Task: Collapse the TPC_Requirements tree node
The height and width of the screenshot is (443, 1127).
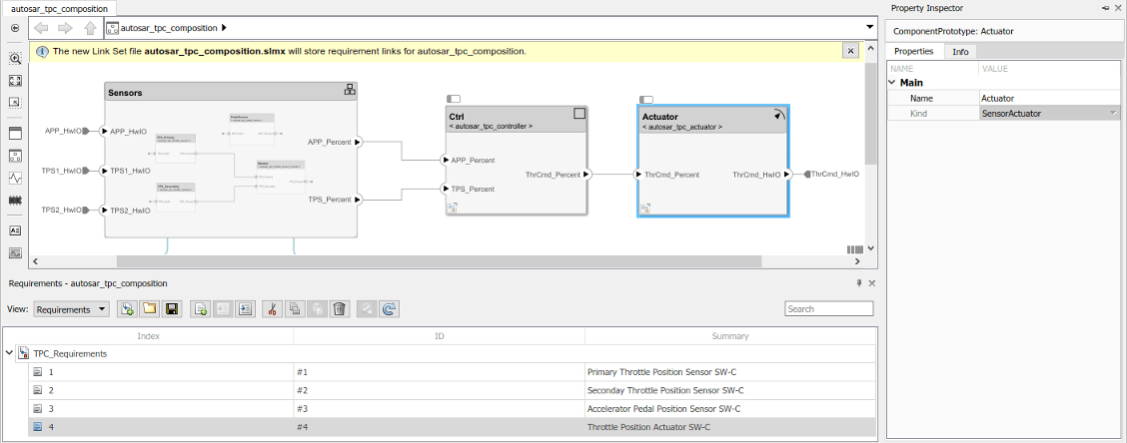Action: coord(9,353)
